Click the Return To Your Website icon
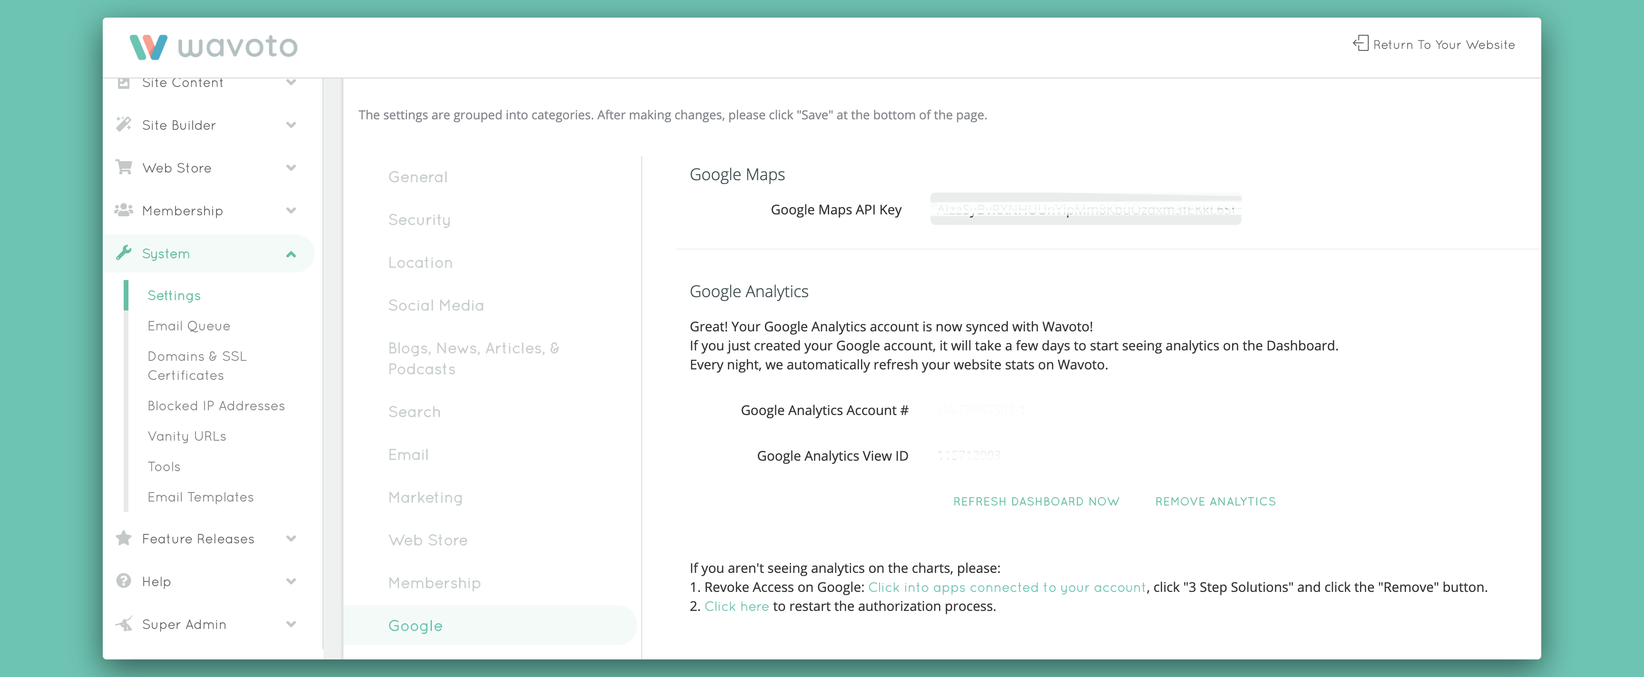The height and width of the screenshot is (677, 1644). coord(1360,43)
